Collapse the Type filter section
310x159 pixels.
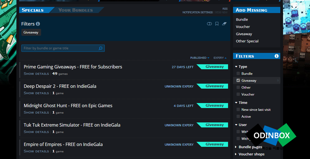[241, 67]
